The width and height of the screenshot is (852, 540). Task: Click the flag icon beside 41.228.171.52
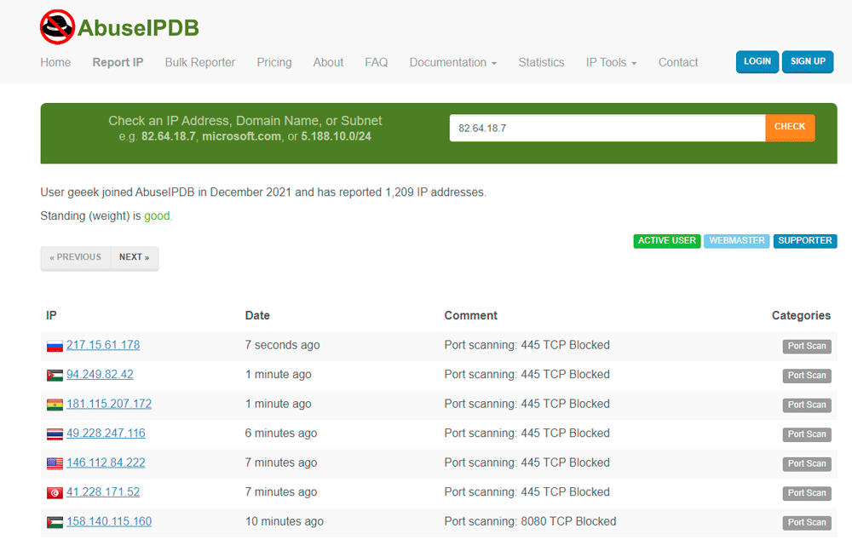point(55,493)
